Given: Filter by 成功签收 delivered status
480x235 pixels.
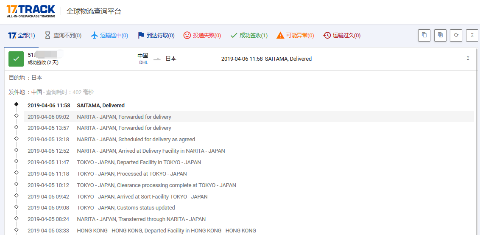Looking at the screenshot, I should (249, 36).
